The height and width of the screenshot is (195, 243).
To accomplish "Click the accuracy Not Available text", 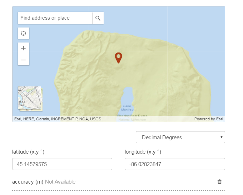I will click(60, 182).
